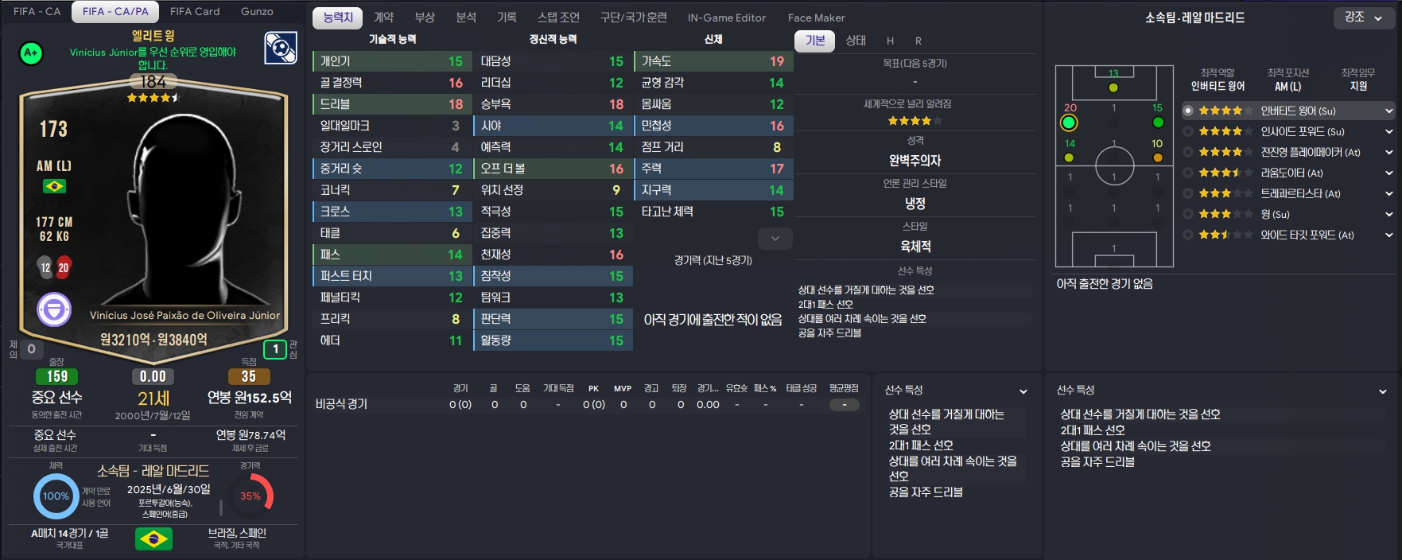Open the middle 선수 특성 panel dropdown
The image size is (1402, 560).
[1023, 391]
